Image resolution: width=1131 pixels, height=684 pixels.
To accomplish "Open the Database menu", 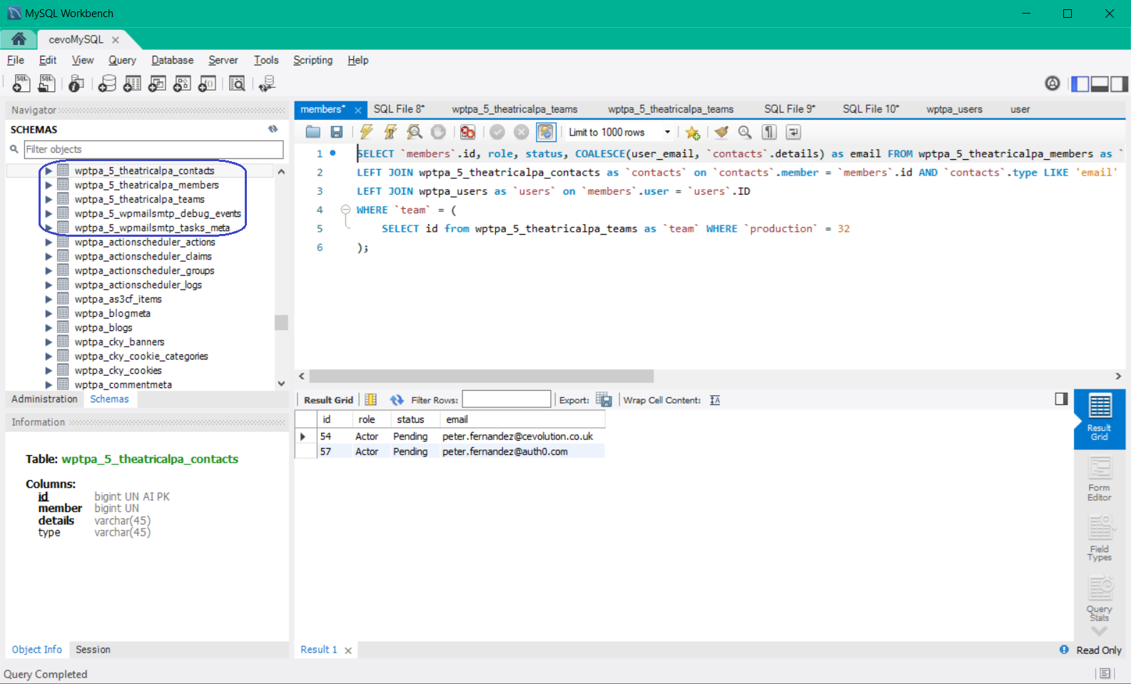I will point(172,60).
